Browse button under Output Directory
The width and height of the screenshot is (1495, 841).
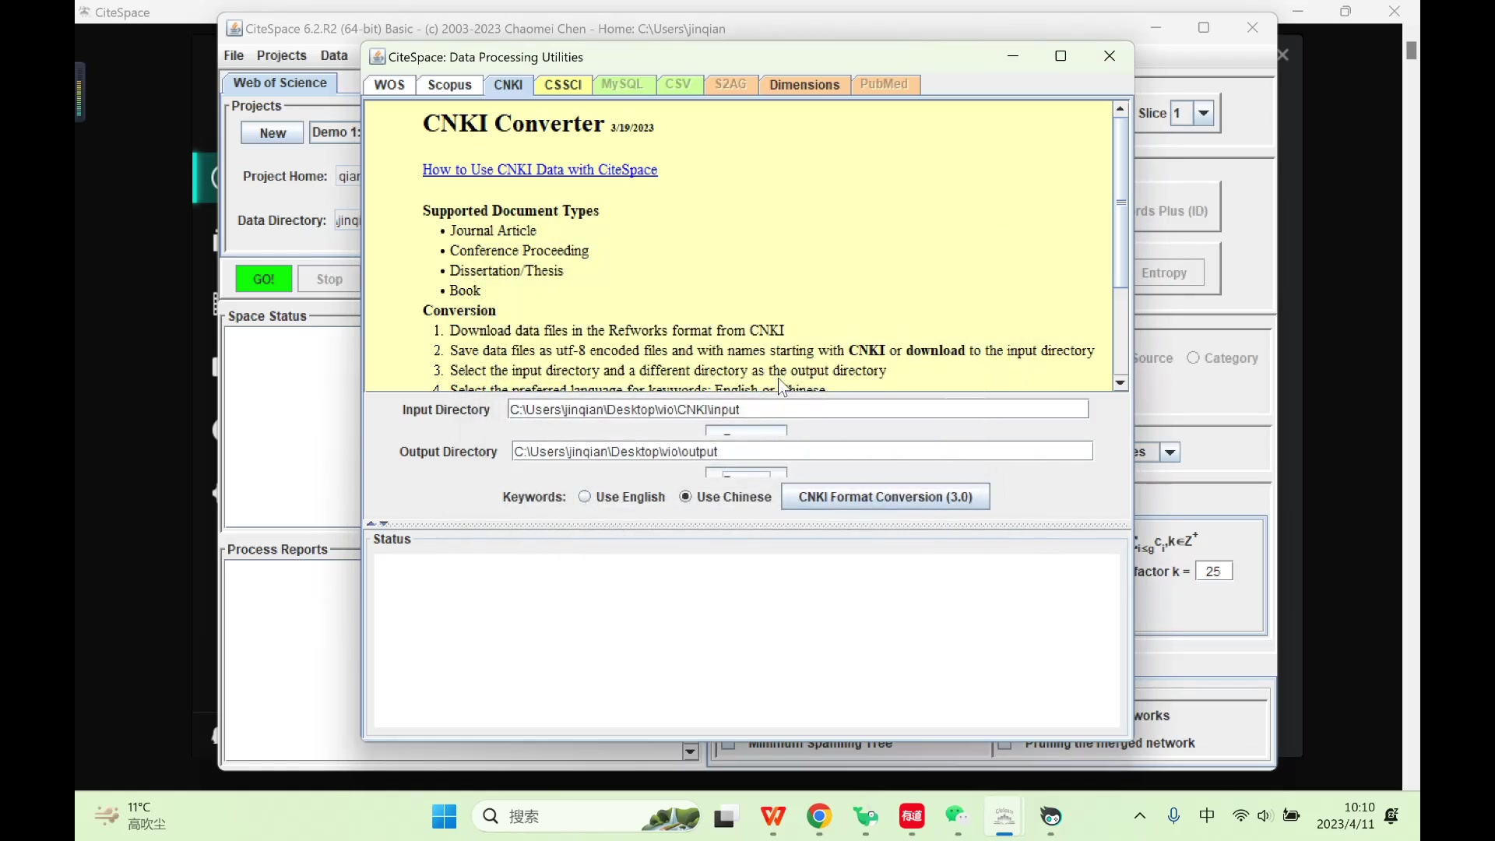[x=746, y=473]
